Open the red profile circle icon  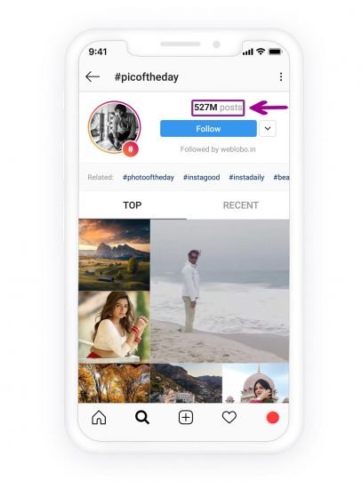click(x=272, y=418)
